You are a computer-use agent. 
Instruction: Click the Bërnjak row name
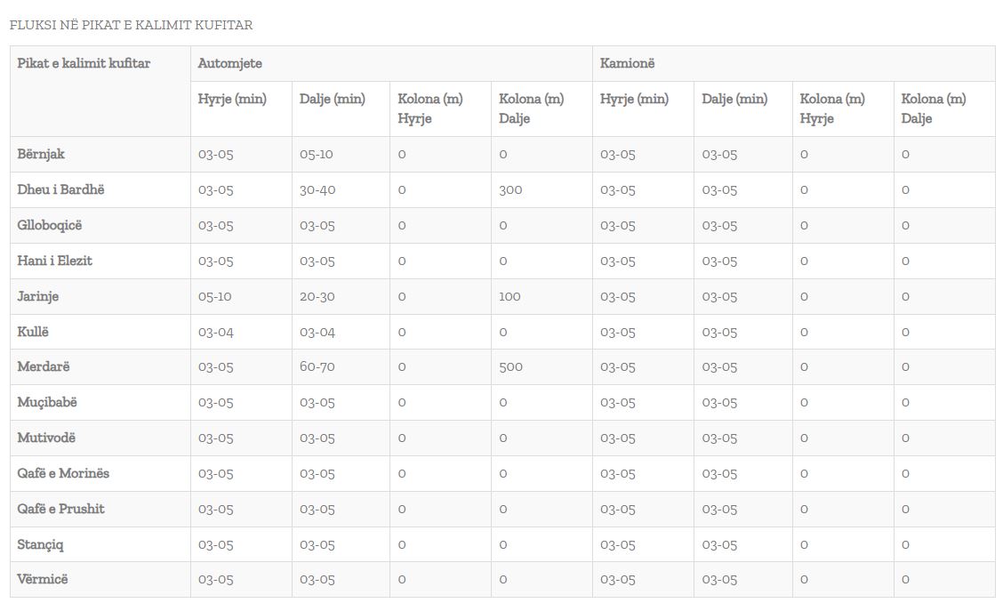click(41, 154)
